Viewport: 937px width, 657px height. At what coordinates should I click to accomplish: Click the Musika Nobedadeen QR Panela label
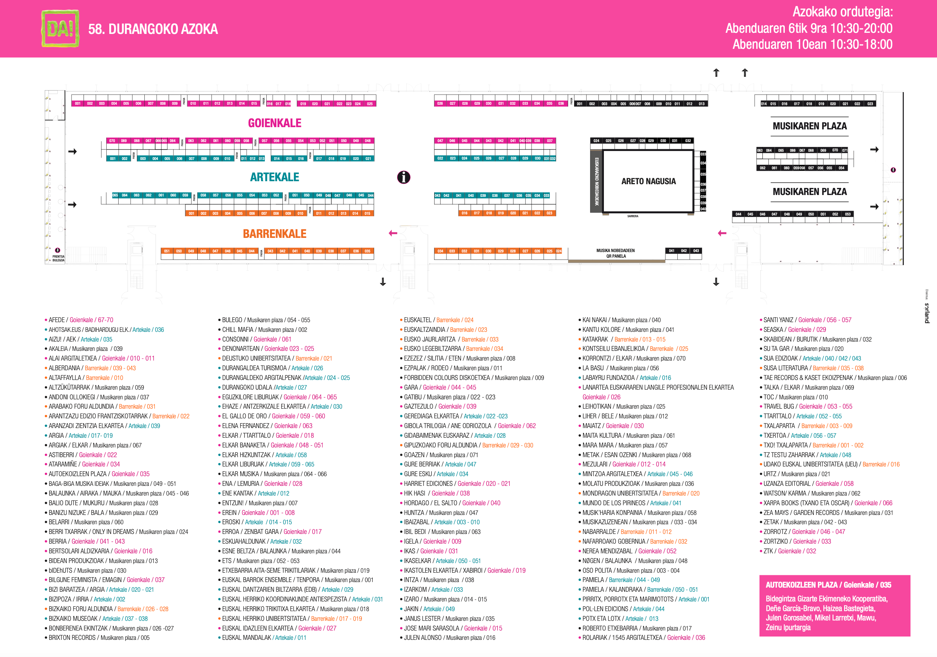coord(615,254)
